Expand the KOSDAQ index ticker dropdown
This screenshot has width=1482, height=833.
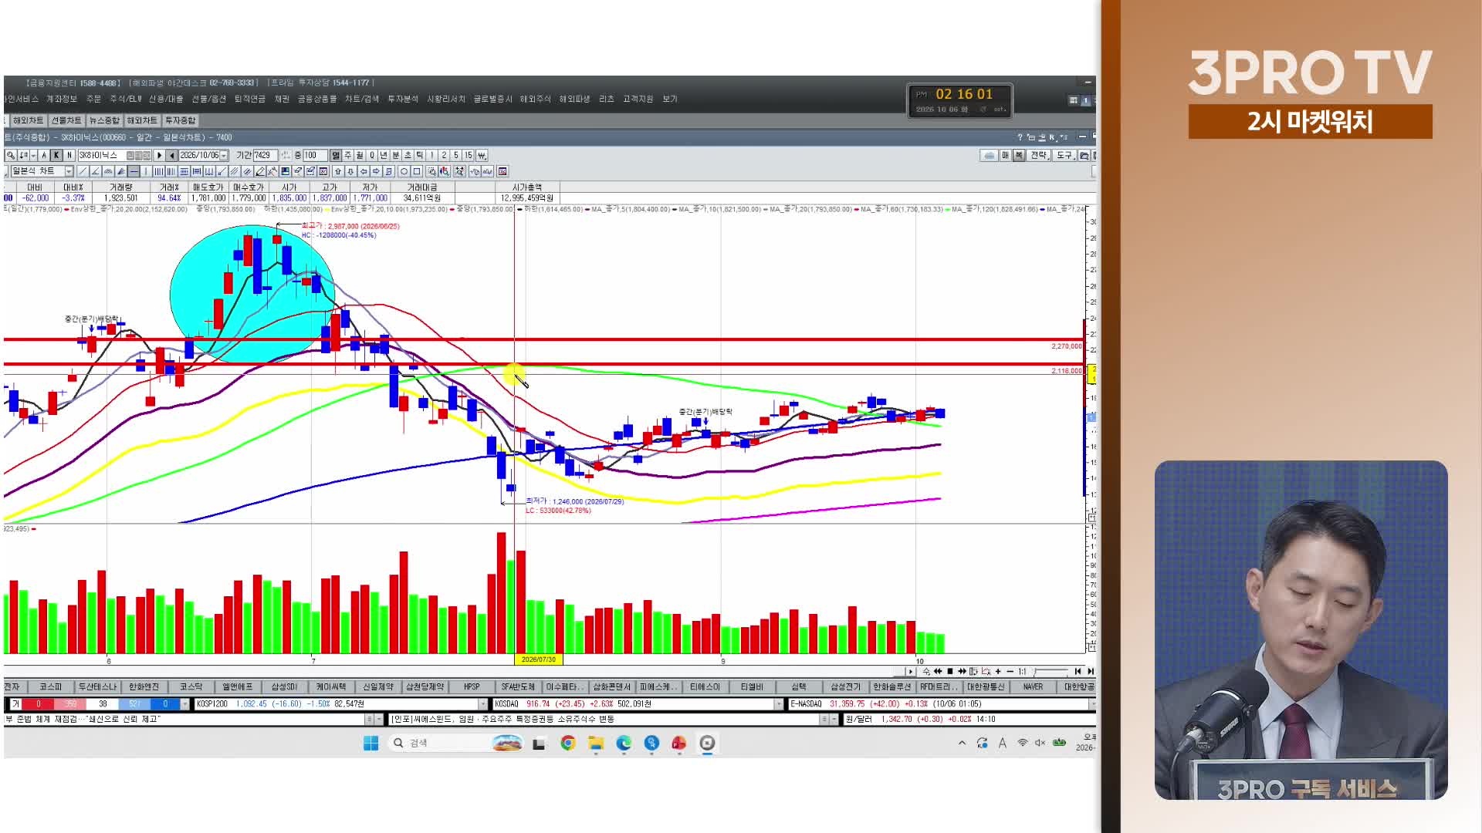pyautogui.click(x=778, y=703)
